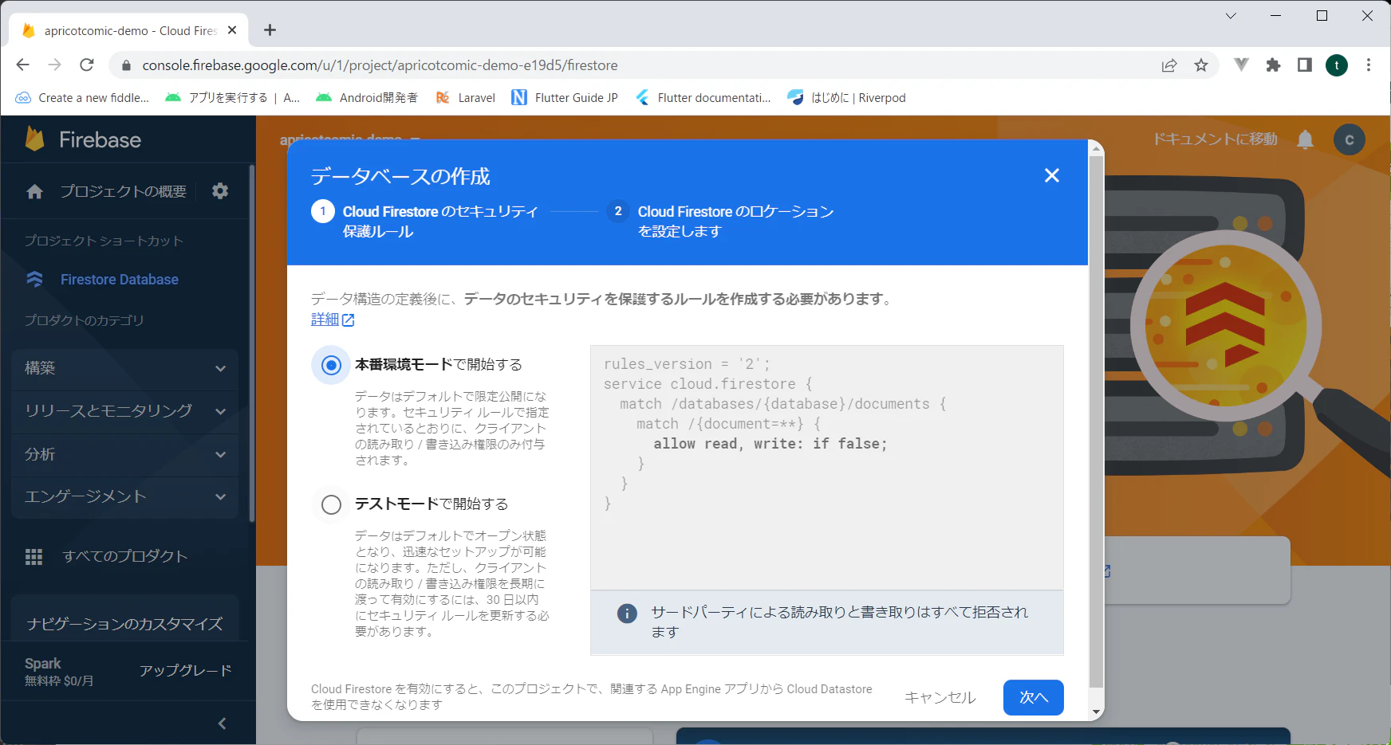
Task: Open the tab search dropdown
Action: (x=1231, y=15)
